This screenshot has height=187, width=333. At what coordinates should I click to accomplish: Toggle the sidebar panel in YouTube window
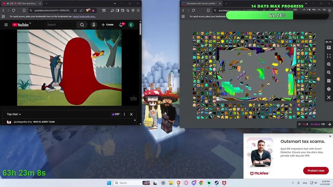pos(117,10)
